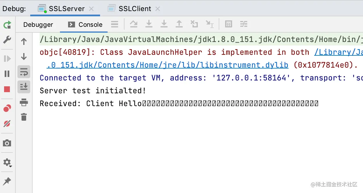This screenshot has height=193, width=363.
Task: Clear all console output with the trash icon
Action: [24, 117]
